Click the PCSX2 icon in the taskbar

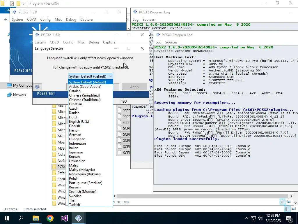point(79,218)
